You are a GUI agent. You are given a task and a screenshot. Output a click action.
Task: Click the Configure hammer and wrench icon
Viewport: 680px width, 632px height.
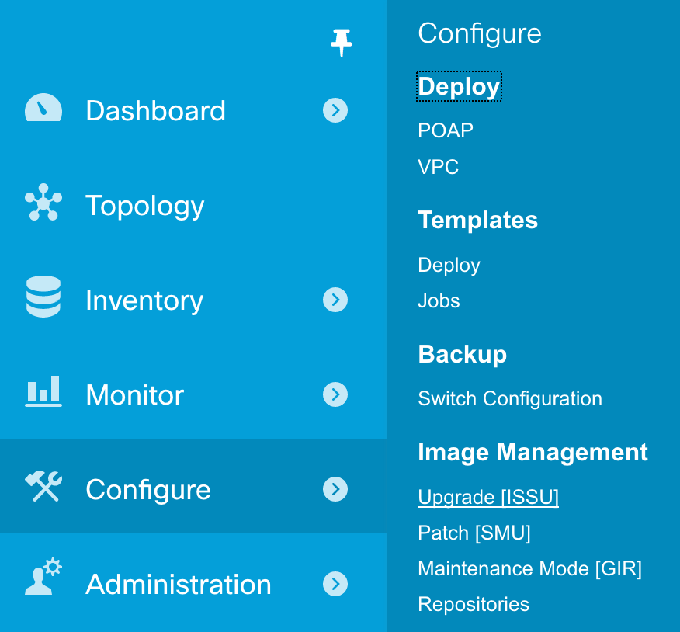pyautogui.click(x=43, y=486)
